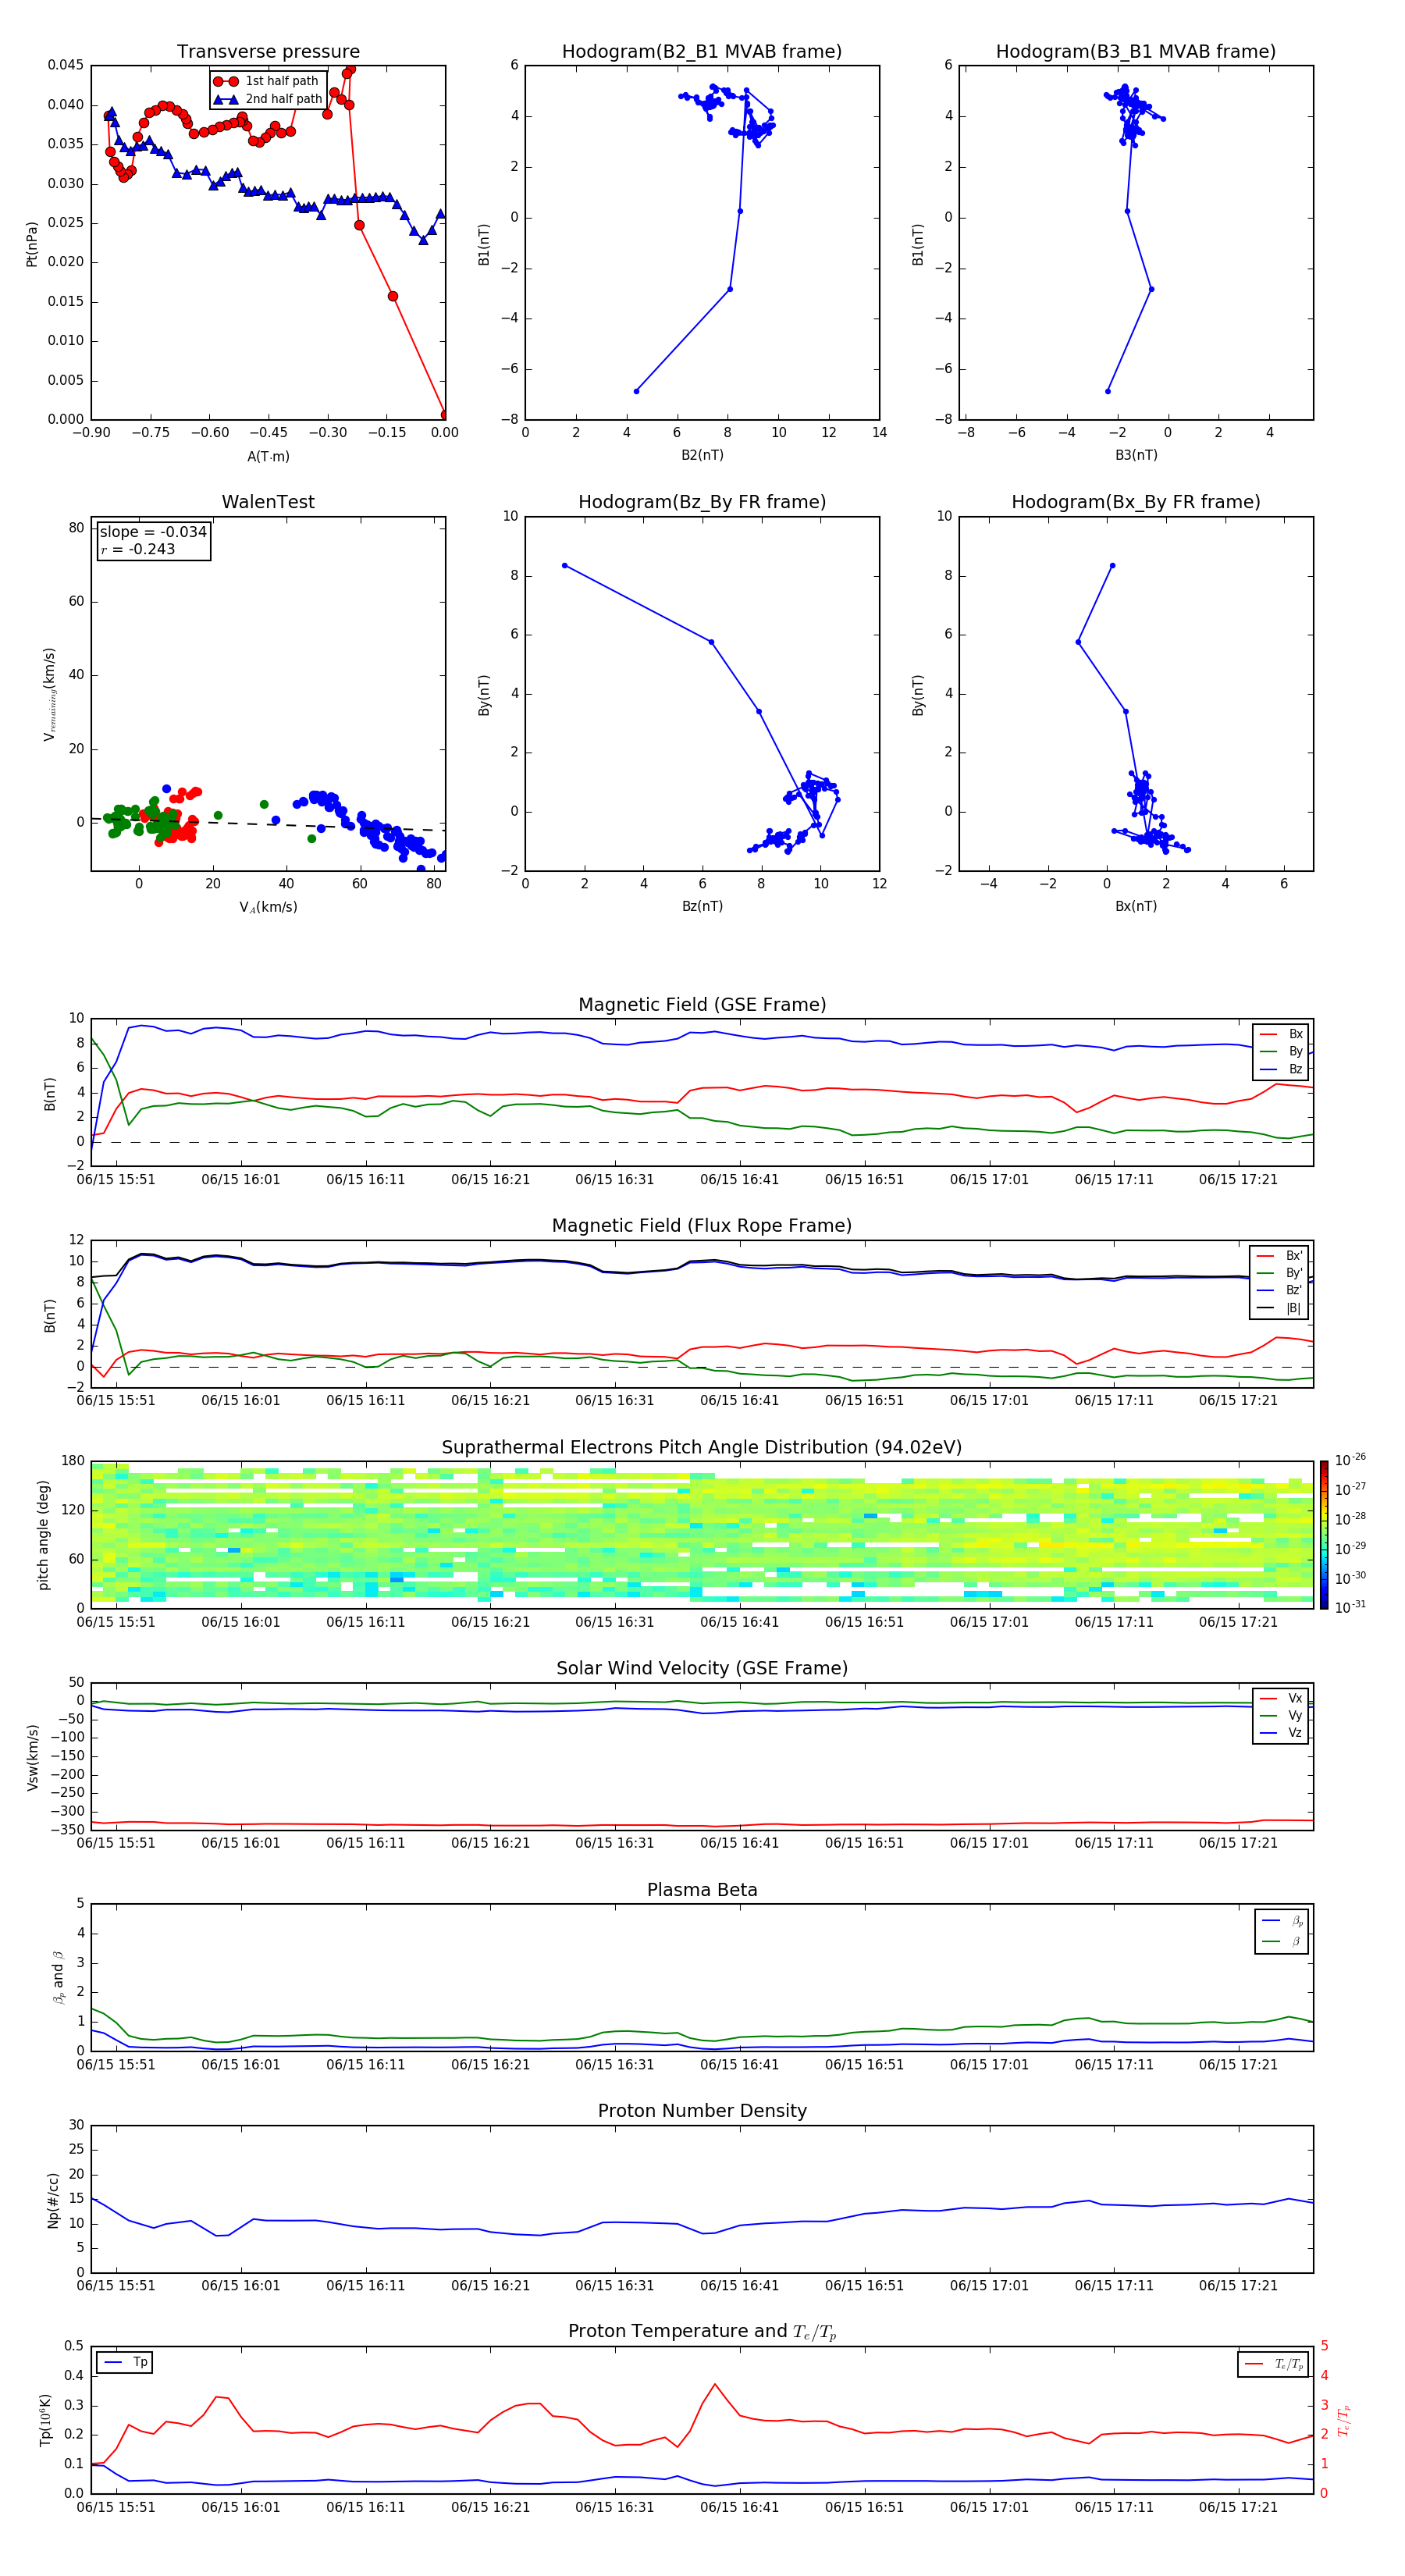The height and width of the screenshot is (2576, 1405).
Task: Click the 'A(T·m)' x-axis label
Action: click(268, 456)
